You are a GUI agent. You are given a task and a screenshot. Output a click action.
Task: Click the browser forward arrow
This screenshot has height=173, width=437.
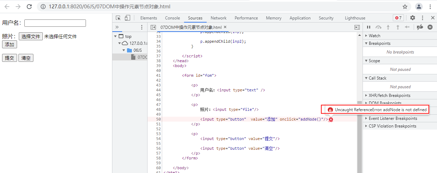pyautogui.click(x=18, y=7)
